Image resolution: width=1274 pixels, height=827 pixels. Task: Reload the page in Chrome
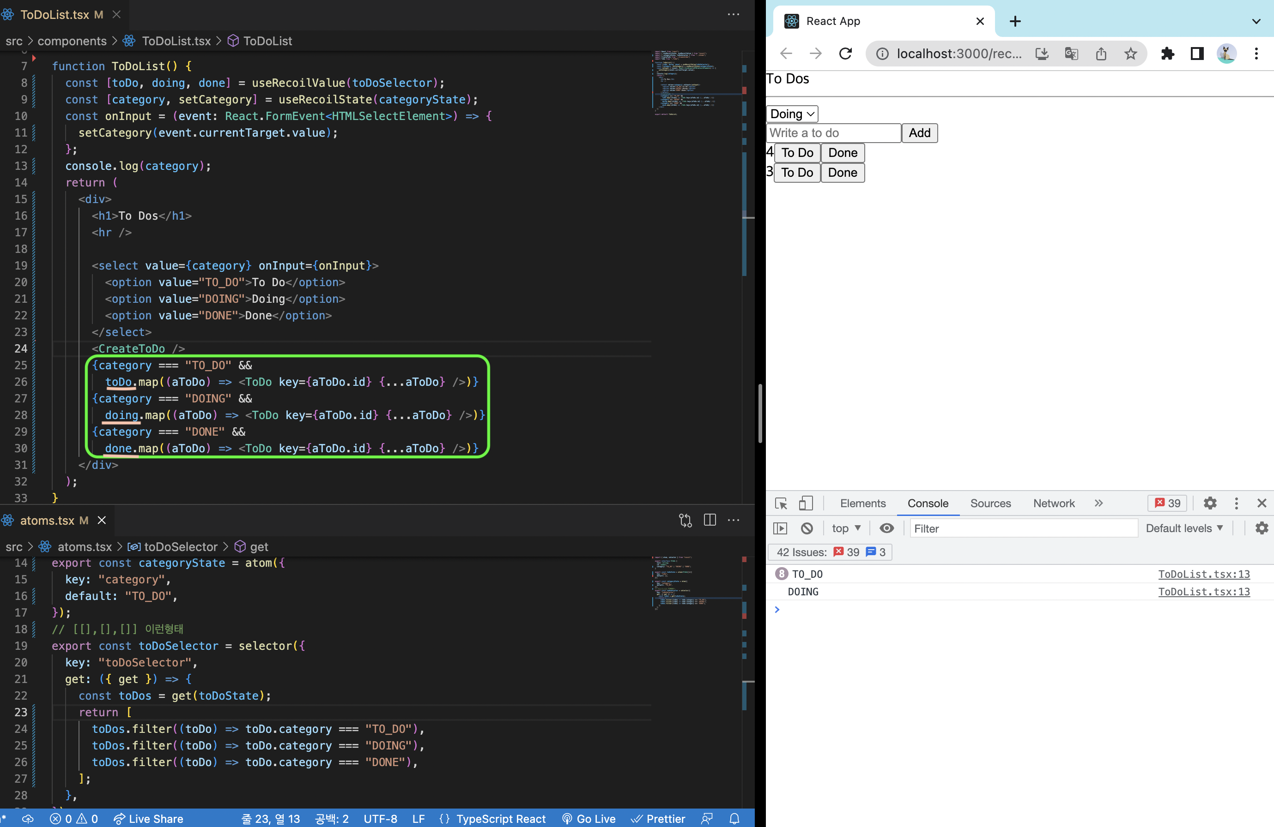point(845,54)
